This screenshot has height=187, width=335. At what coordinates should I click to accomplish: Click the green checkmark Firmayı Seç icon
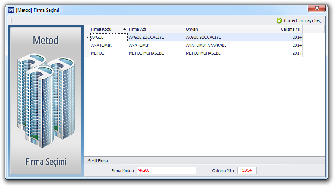(279, 20)
